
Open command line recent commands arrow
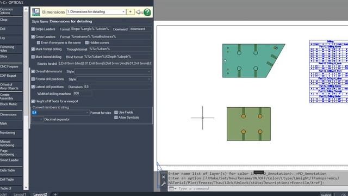pyautogui.click(x=175, y=189)
